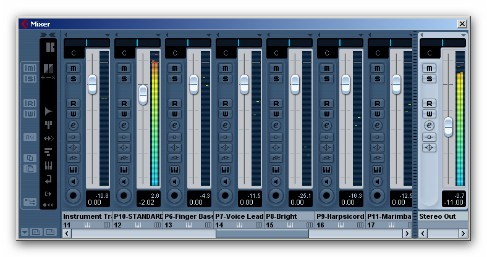This screenshot has width=487, height=257.
Task: Toggle the Y-shaped channel-type icon in left strip
Action: click(x=48, y=124)
